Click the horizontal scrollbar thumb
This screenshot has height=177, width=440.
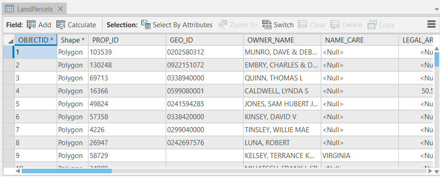[x=67, y=171]
